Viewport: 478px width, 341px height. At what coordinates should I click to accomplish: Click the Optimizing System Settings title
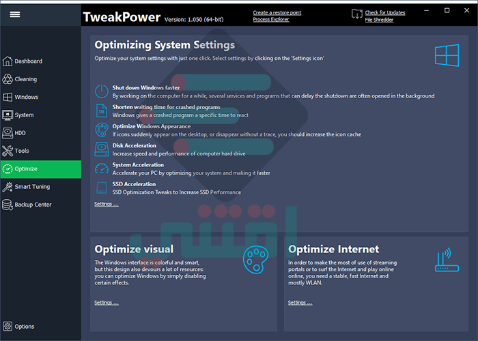click(x=165, y=45)
